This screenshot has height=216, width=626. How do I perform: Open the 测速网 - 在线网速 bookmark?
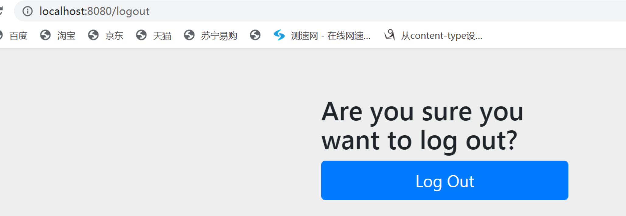tap(331, 36)
